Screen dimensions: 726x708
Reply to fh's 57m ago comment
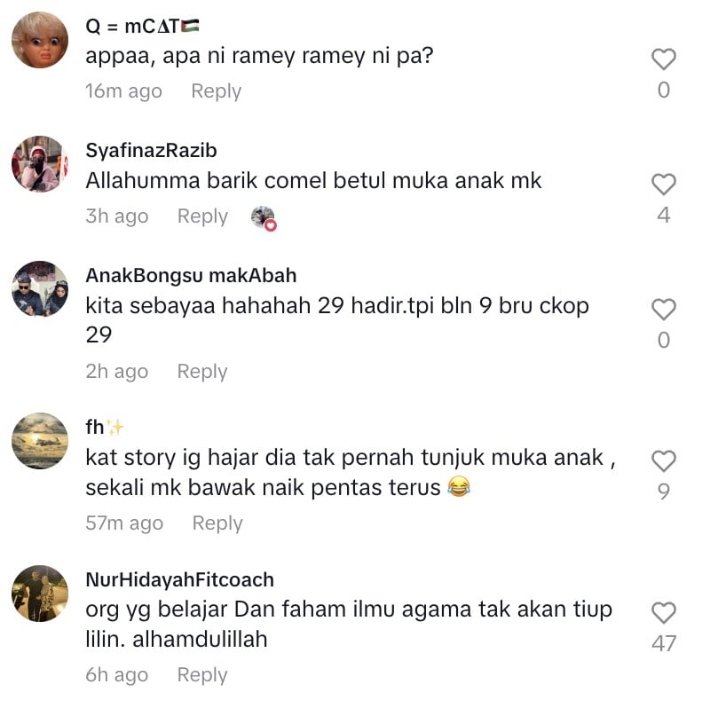click(217, 523)
